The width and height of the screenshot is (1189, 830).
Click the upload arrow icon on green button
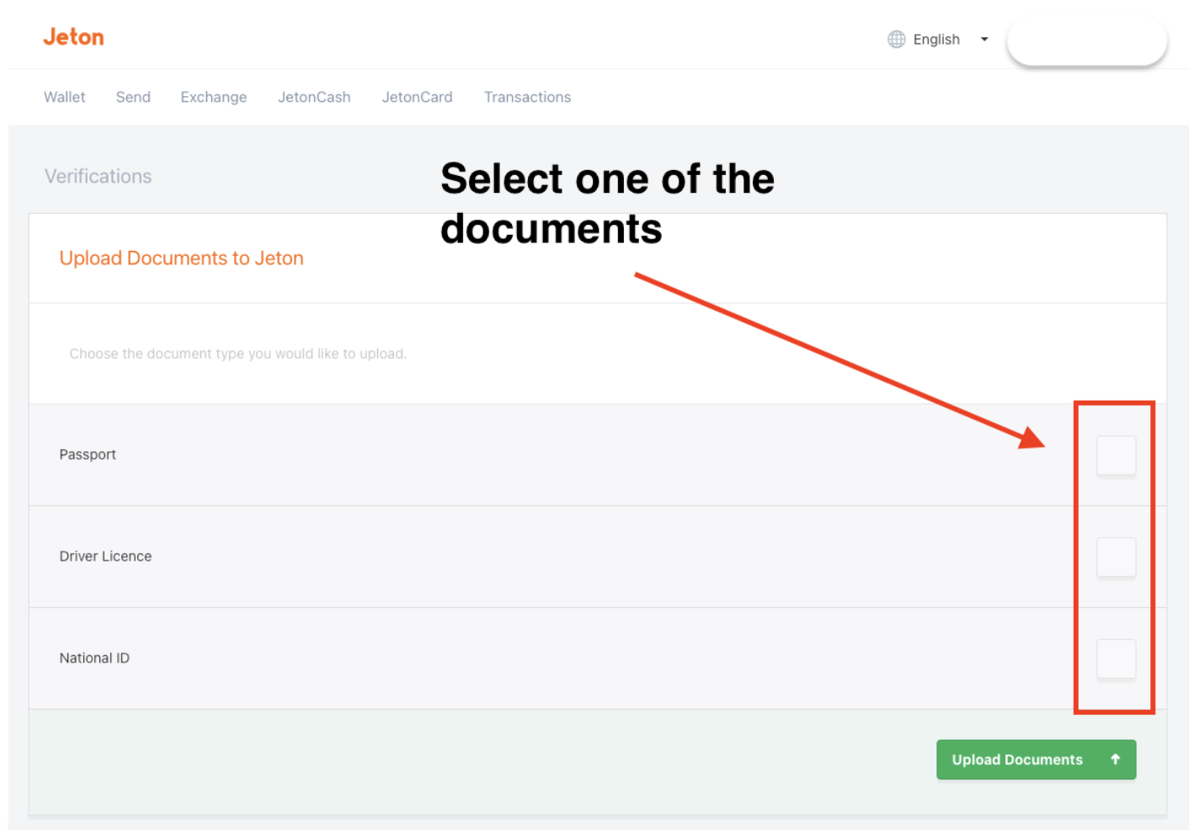coord(1115,759)
